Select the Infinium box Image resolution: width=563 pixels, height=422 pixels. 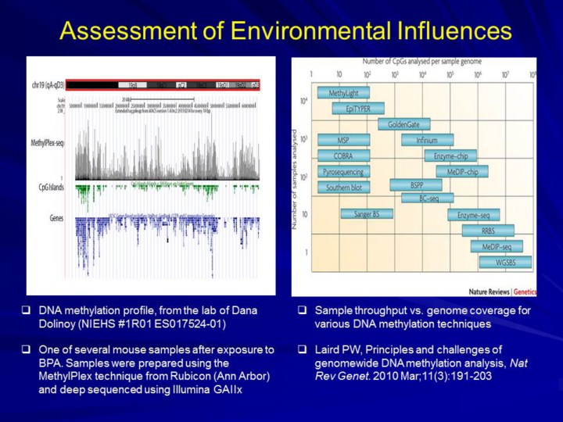pos(427,141)
